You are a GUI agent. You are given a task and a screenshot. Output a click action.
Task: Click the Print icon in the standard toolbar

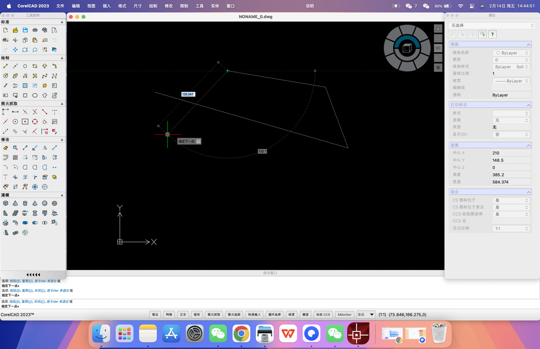tap(35, 30)
